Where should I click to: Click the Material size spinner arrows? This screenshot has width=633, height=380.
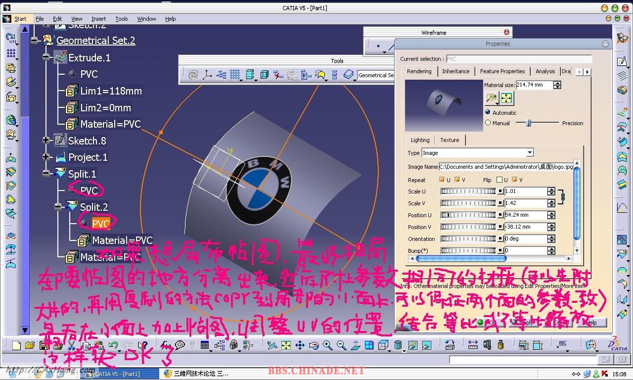(x=557, y=85)
